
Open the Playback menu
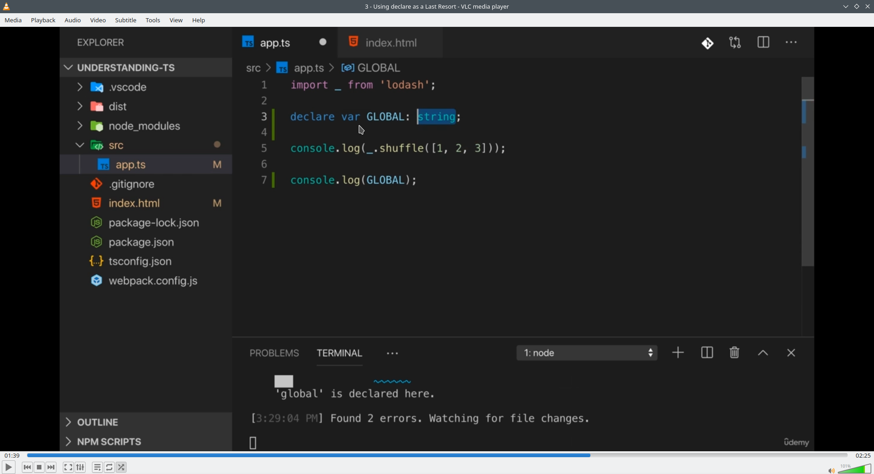43,20
